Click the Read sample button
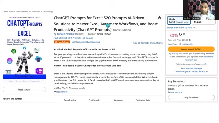 [x=24, y=90]
